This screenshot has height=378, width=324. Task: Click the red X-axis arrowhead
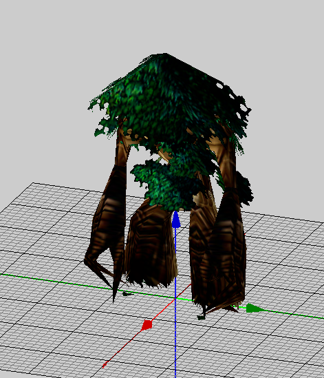pos(147,325)
